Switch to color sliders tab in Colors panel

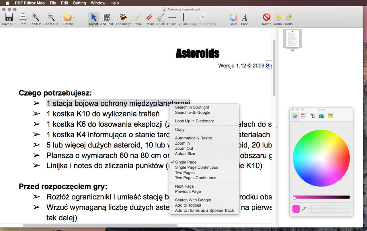tap(304, 116)
